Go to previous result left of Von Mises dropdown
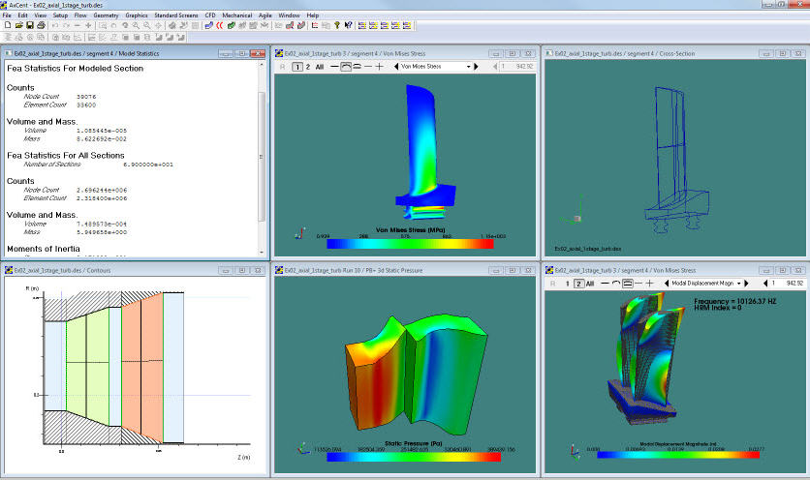810x480 pixels. click(x=396, y=67)
